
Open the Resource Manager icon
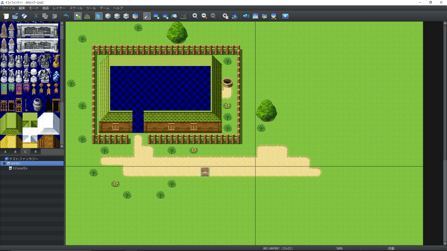pos(264,16)
